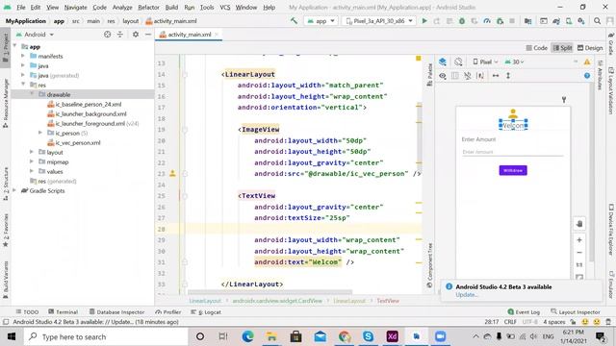Click the Type here to search box
Viewport: 616px width, 346px height.
click(106, 336)
